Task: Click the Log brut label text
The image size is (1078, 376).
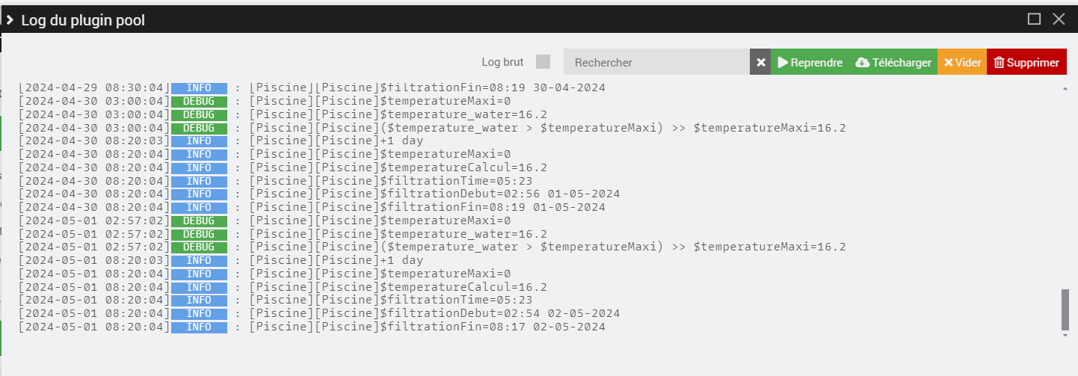Action: click(502, 62)
